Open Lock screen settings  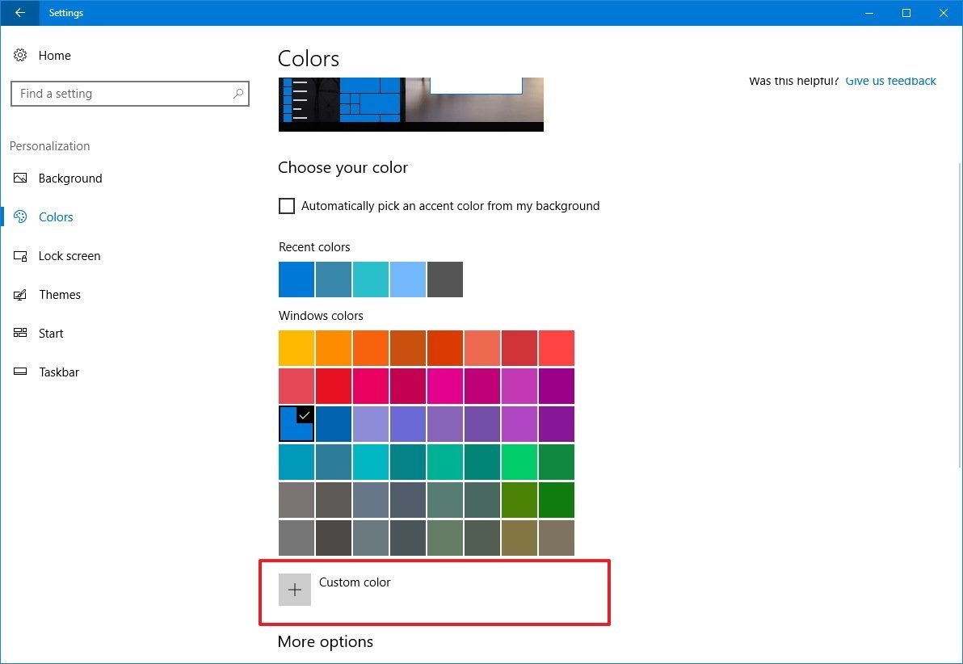tap(69, 255)
